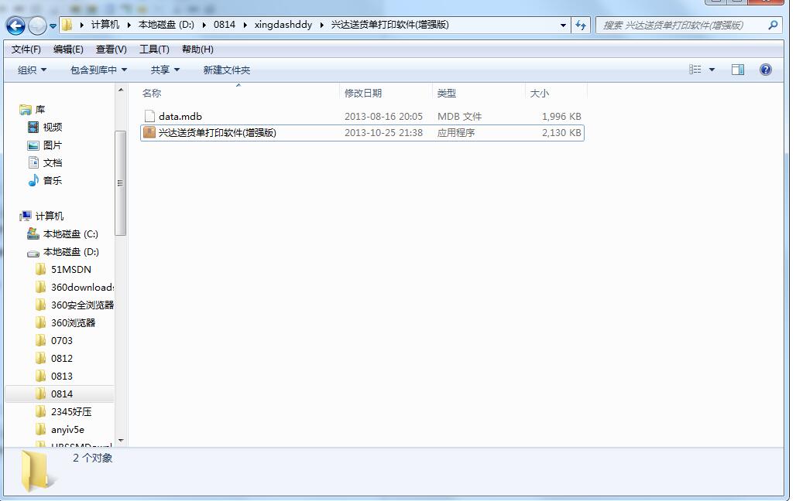
Task: Click the 音乐 note icon
Action: point(33,180)
